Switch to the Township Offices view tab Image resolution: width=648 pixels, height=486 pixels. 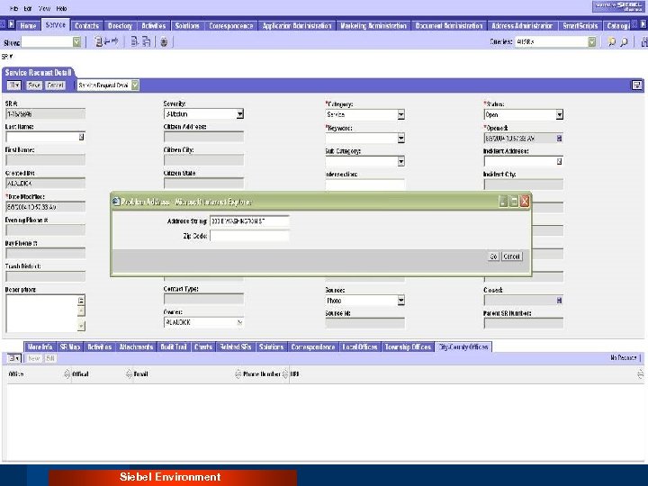408,346
